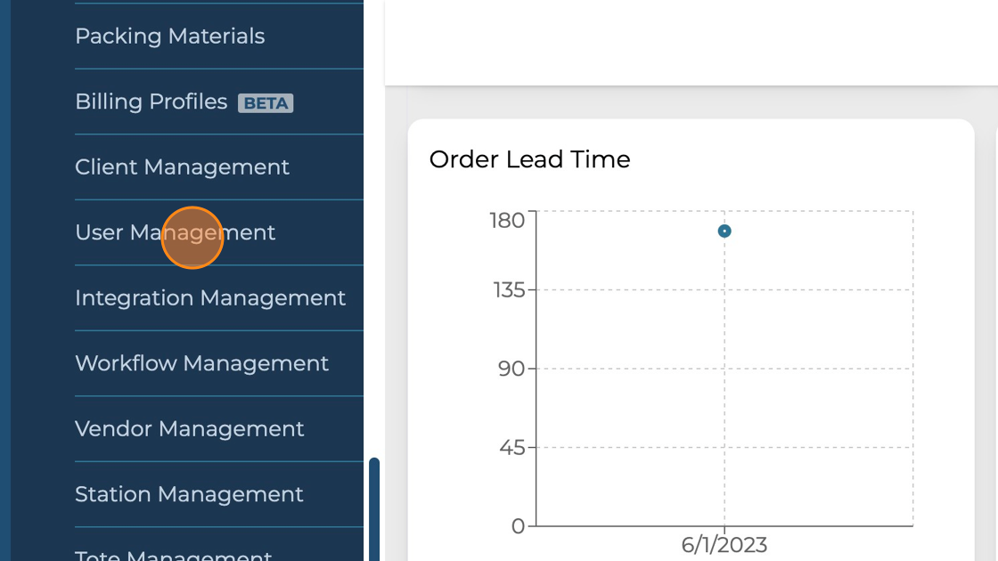The width and height of the screenshot is (998, 561).
Task: Open Workflow Management from the sidebar
Action: 201,363
